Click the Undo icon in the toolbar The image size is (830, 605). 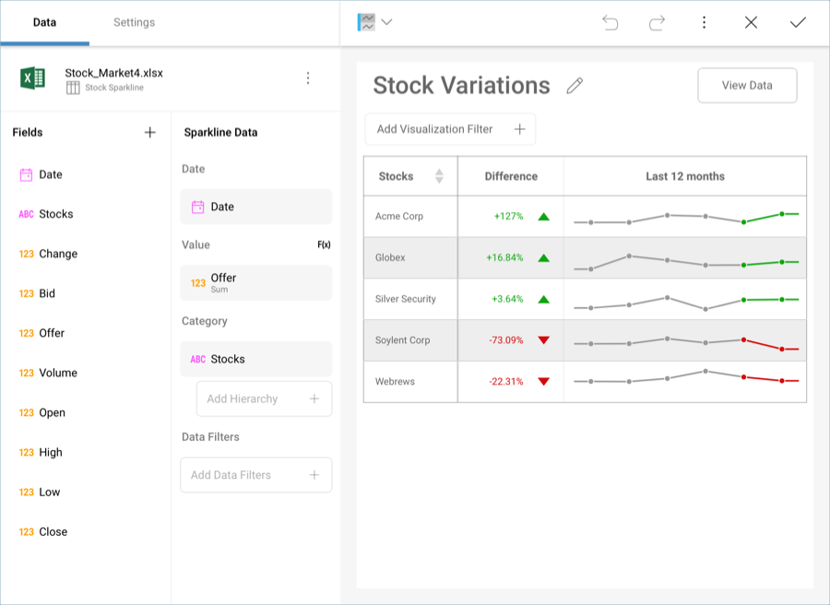(x=610, y=21)
